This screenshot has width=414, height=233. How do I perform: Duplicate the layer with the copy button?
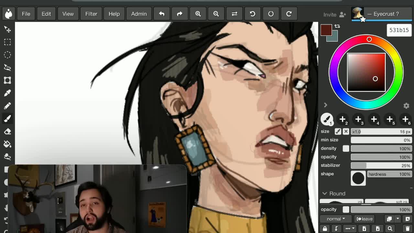point(389,219)
